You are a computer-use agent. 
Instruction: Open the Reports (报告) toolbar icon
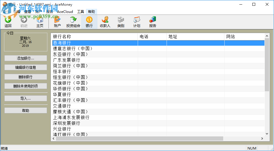pyautogui.click(x=152, y=22)
